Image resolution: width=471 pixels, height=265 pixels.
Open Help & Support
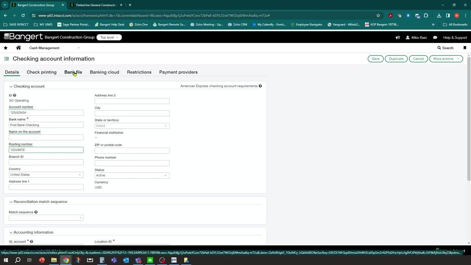[x=455, y=38]
